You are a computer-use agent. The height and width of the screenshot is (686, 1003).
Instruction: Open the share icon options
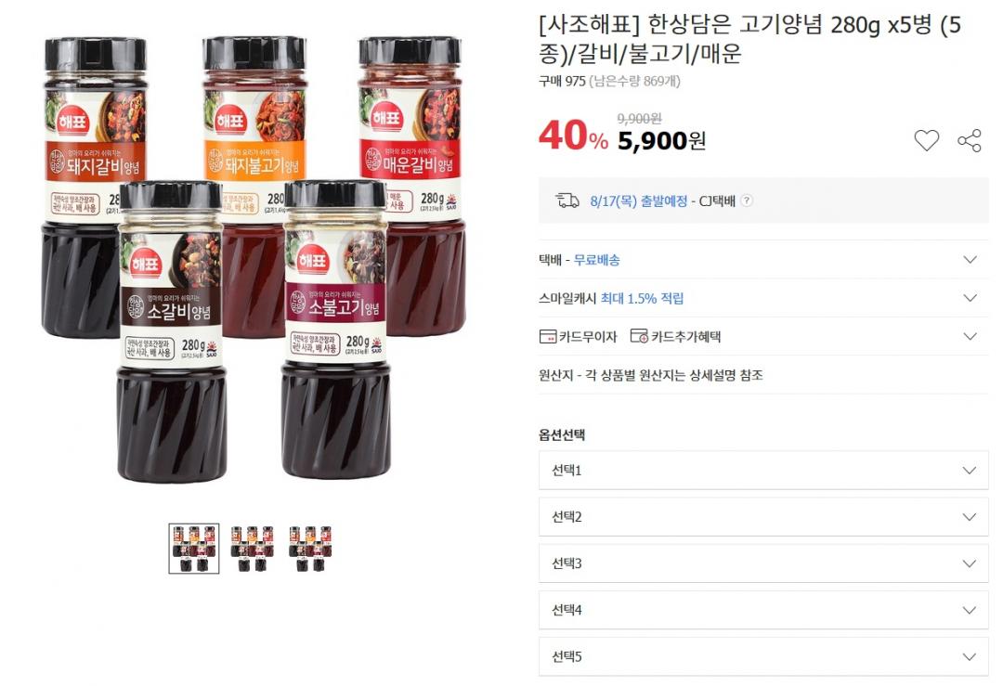(969, 140)
